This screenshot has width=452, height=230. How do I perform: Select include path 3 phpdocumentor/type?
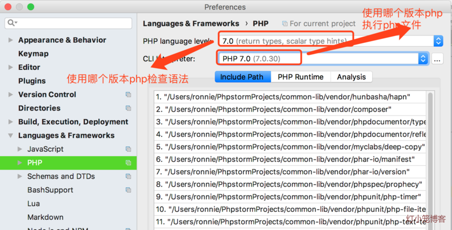290,122
